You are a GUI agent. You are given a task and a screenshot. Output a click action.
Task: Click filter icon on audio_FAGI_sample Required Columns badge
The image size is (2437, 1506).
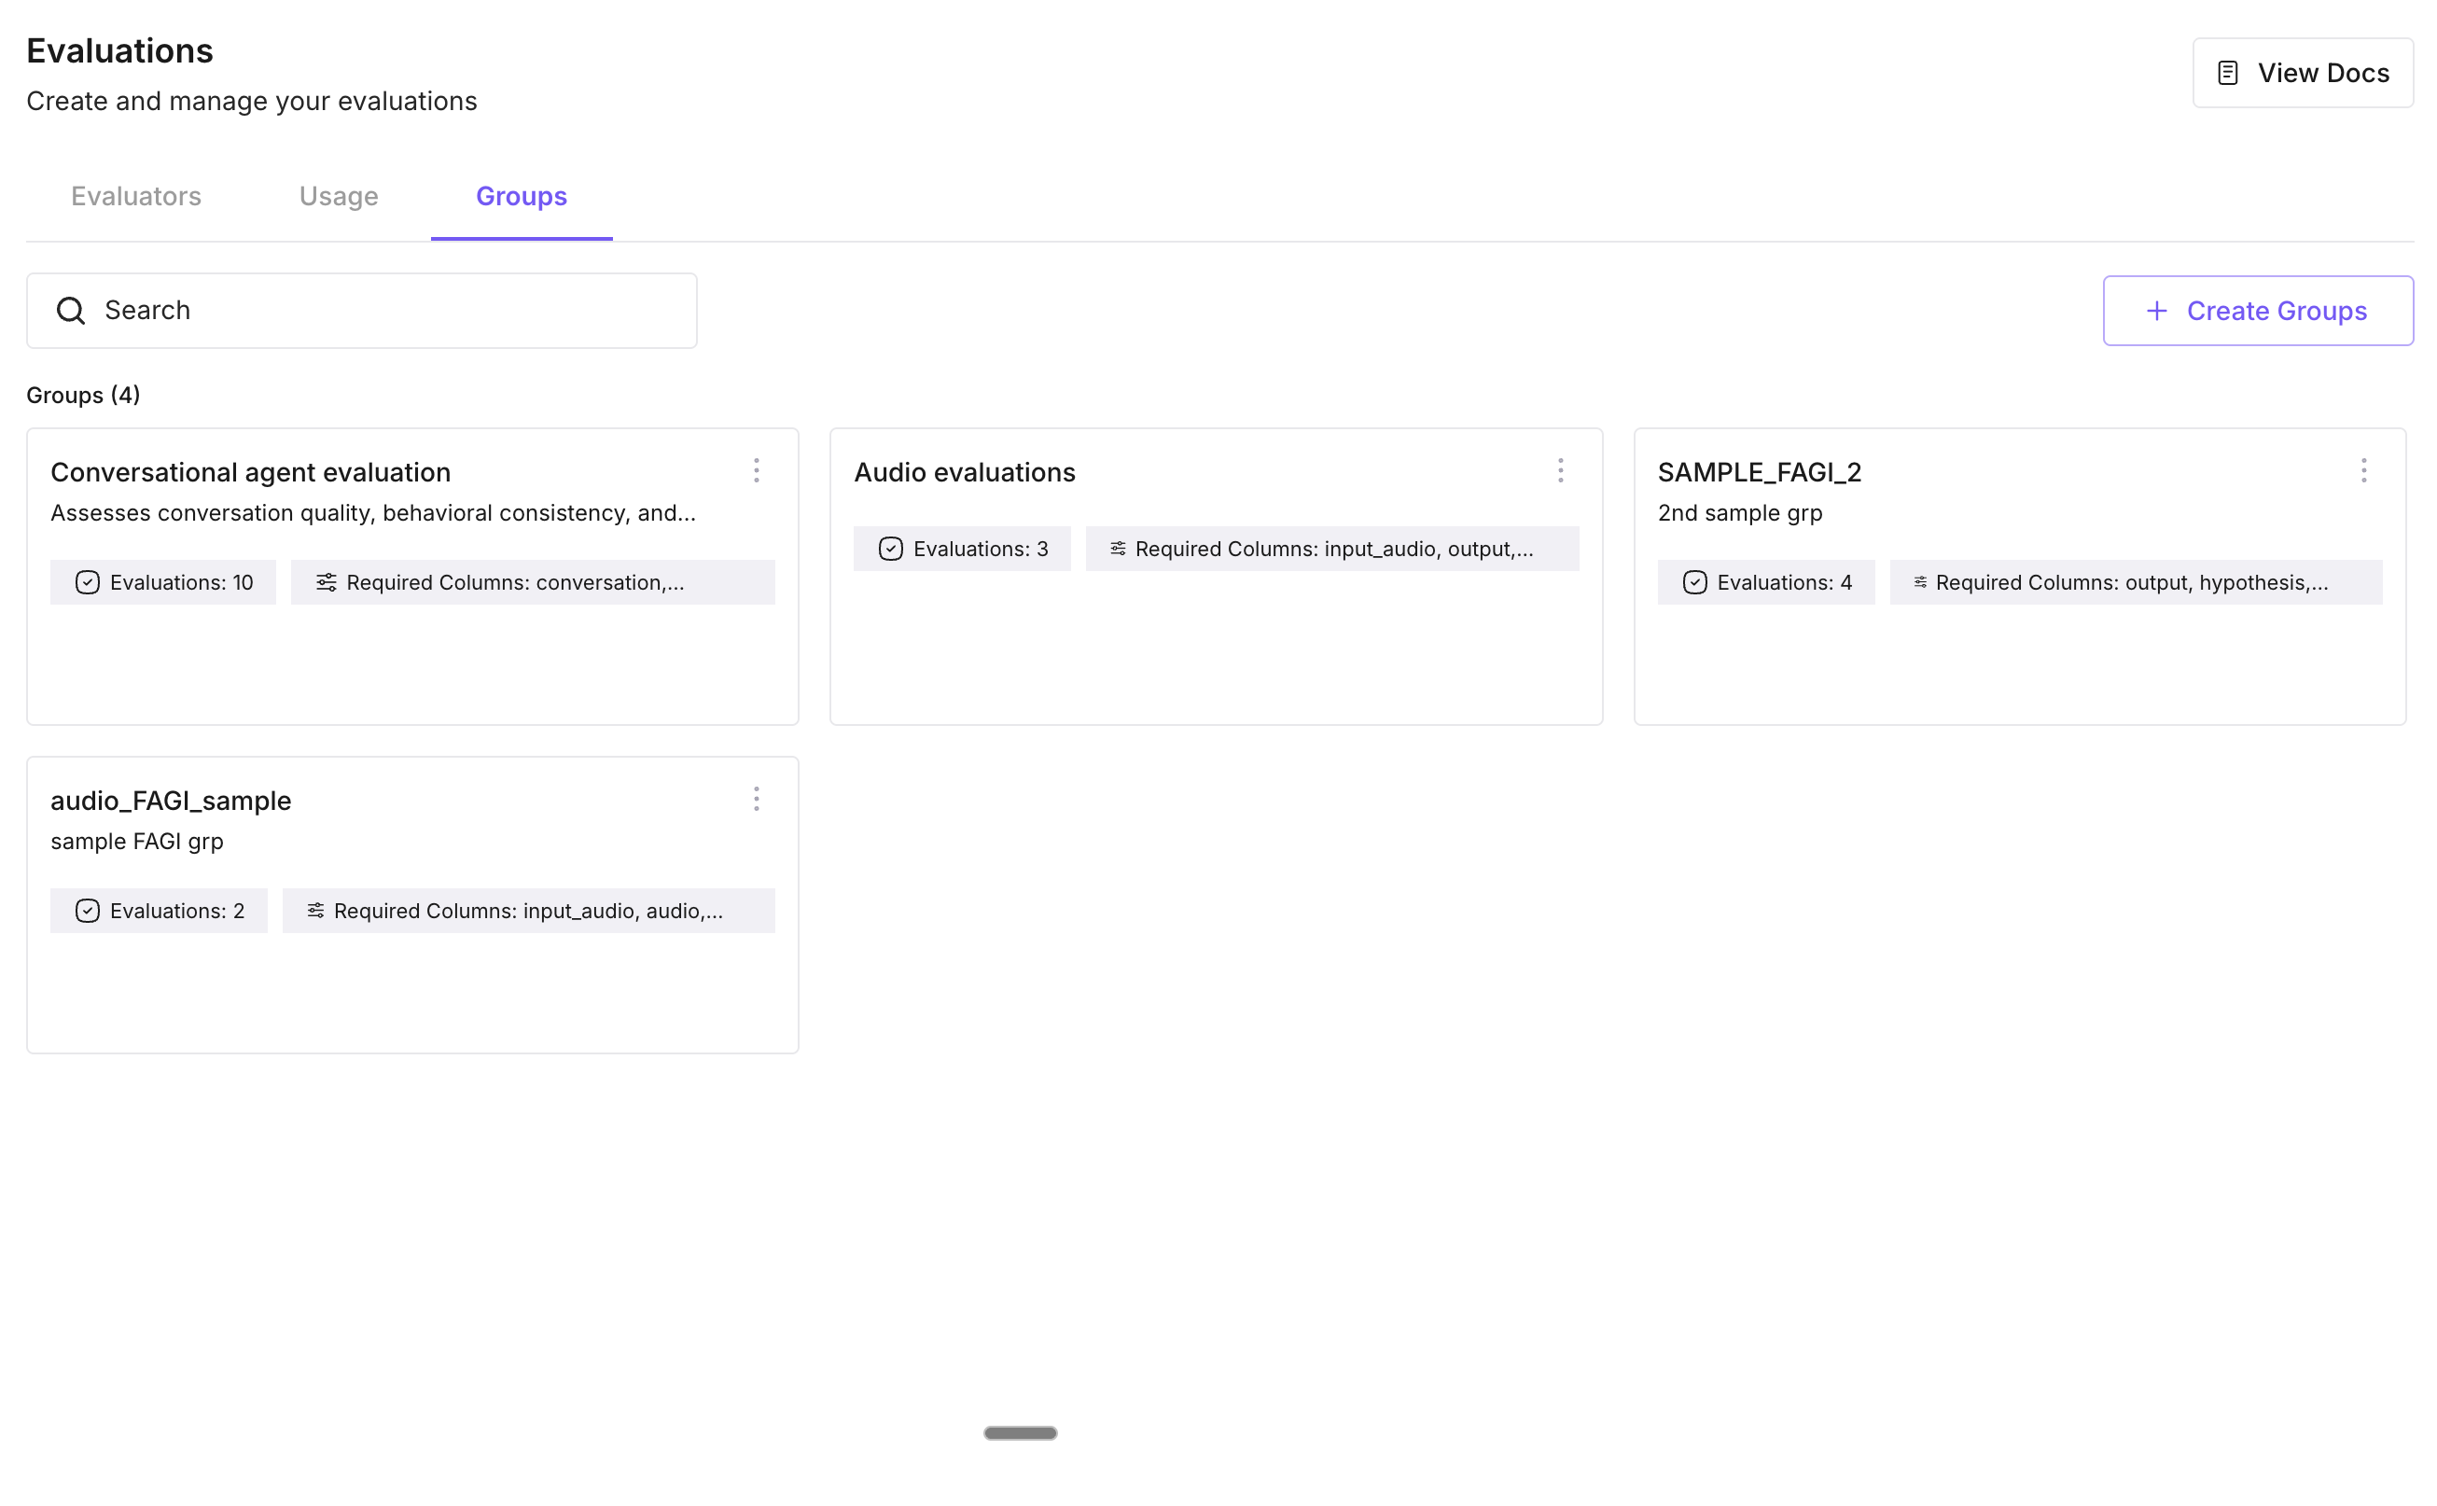[x=316, y=910]
